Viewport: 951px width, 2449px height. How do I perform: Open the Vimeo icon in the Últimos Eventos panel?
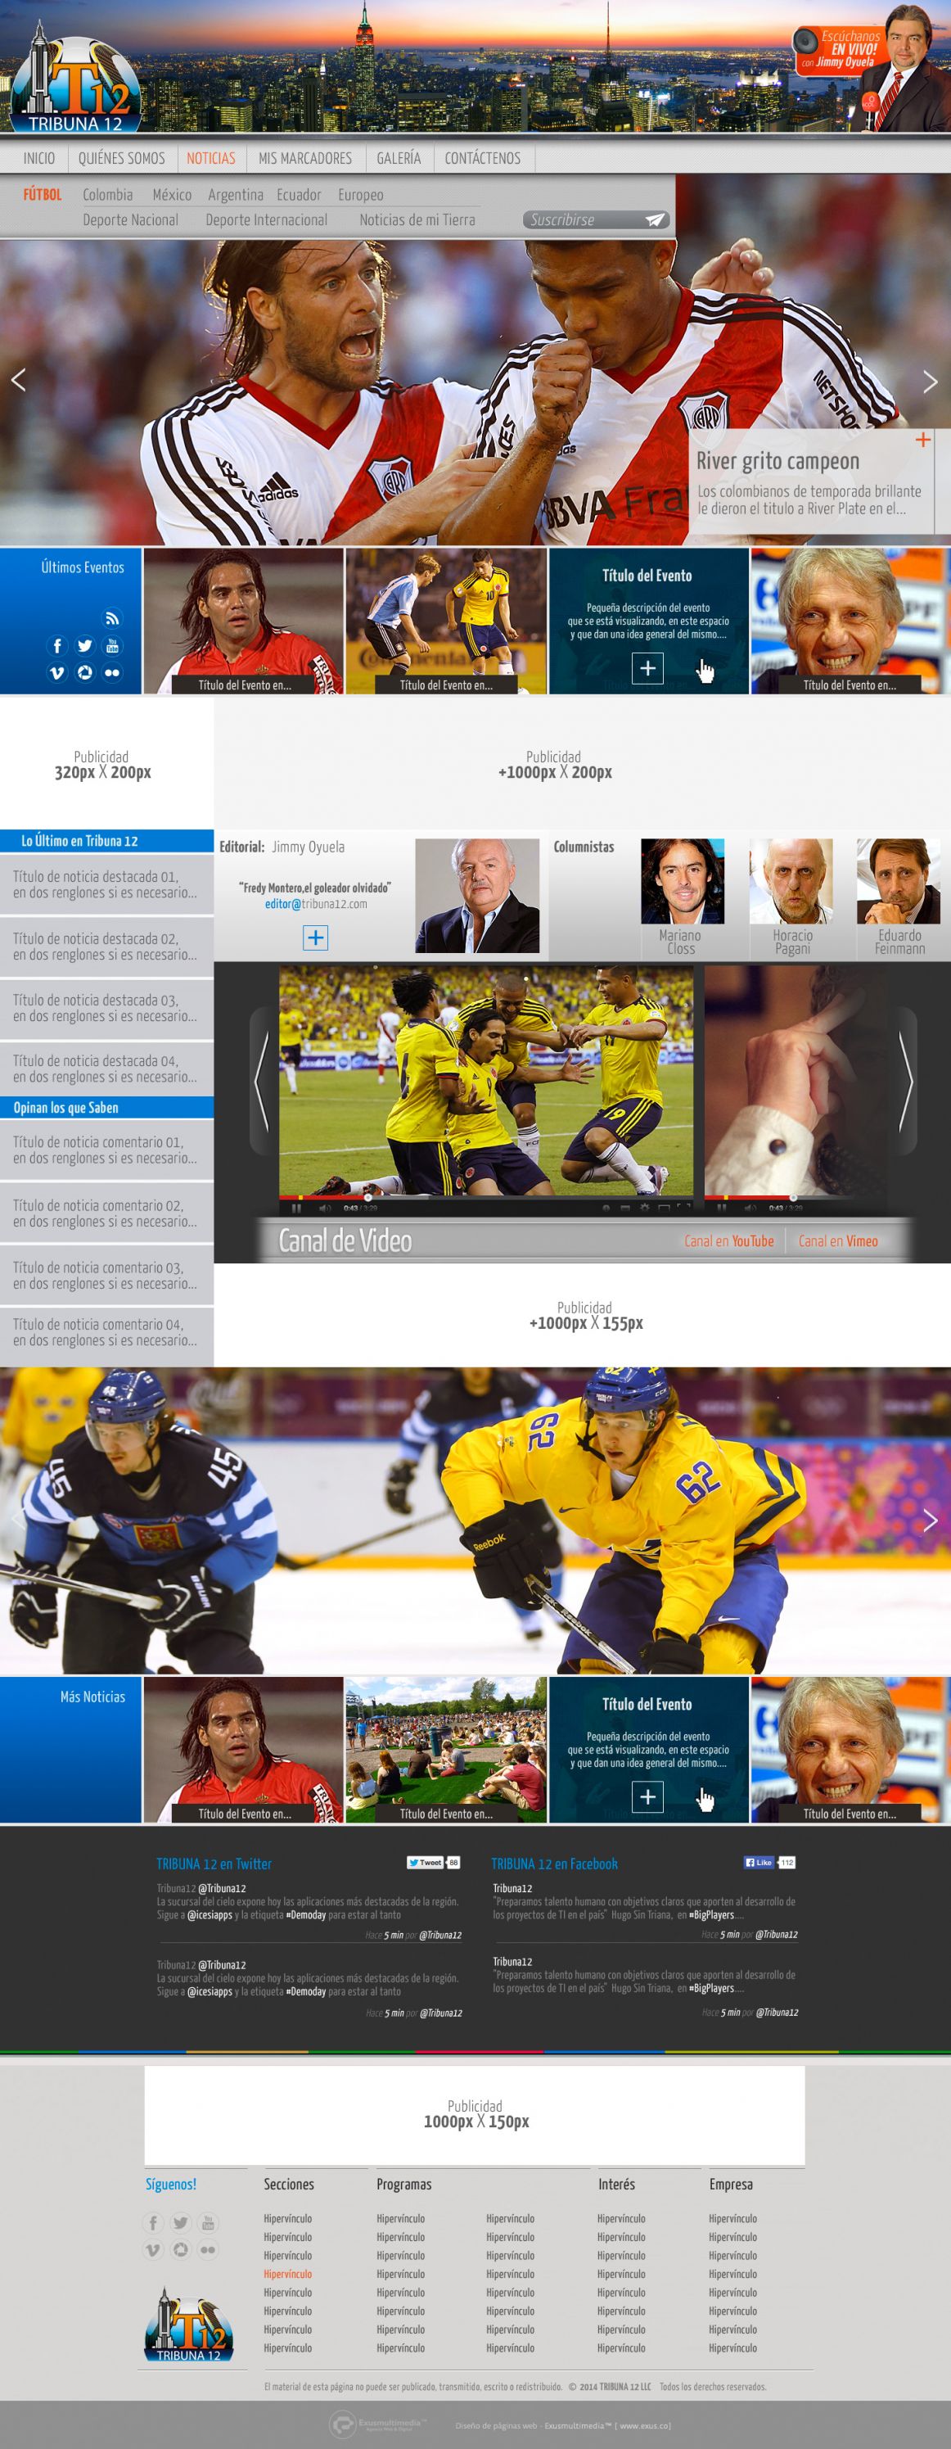click(57, 672)
